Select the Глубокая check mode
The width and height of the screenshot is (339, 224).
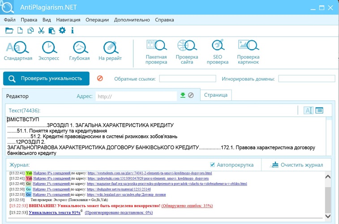(80, 51)
